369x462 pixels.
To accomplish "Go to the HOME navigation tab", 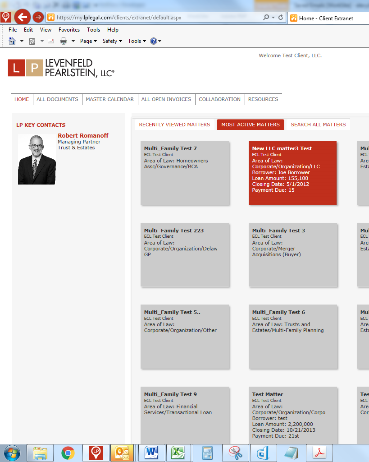I will click(22, 99).
